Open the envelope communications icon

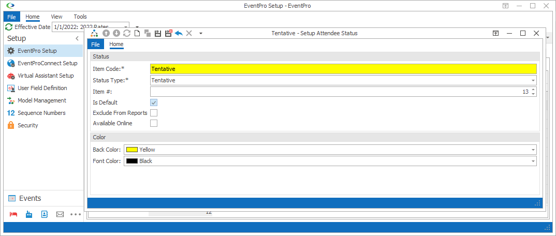tap(60, 214)
